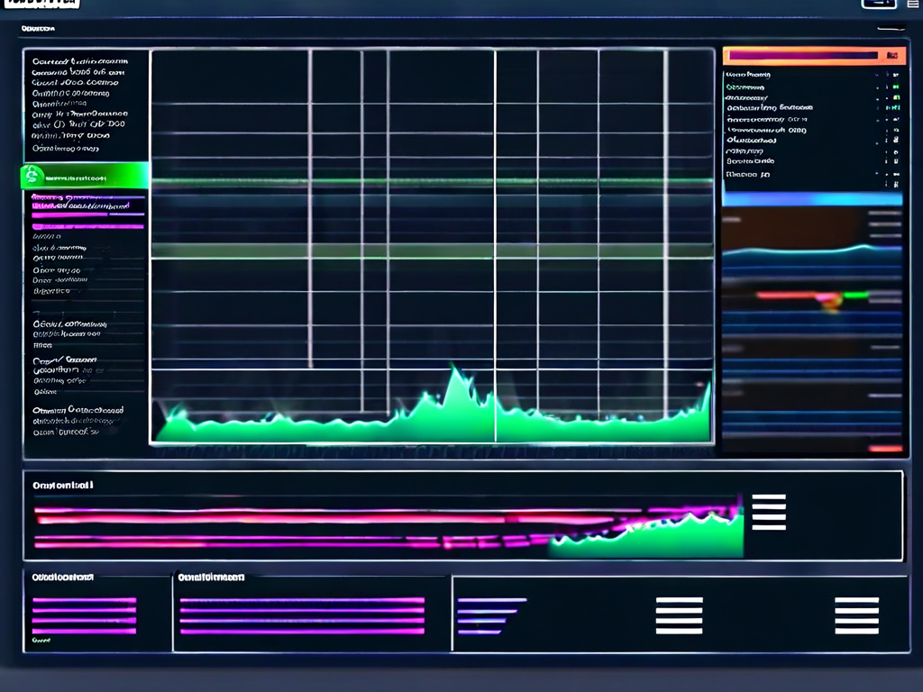
Task: Toggle the green indicator on the third right-panel row
Action: 896,96
